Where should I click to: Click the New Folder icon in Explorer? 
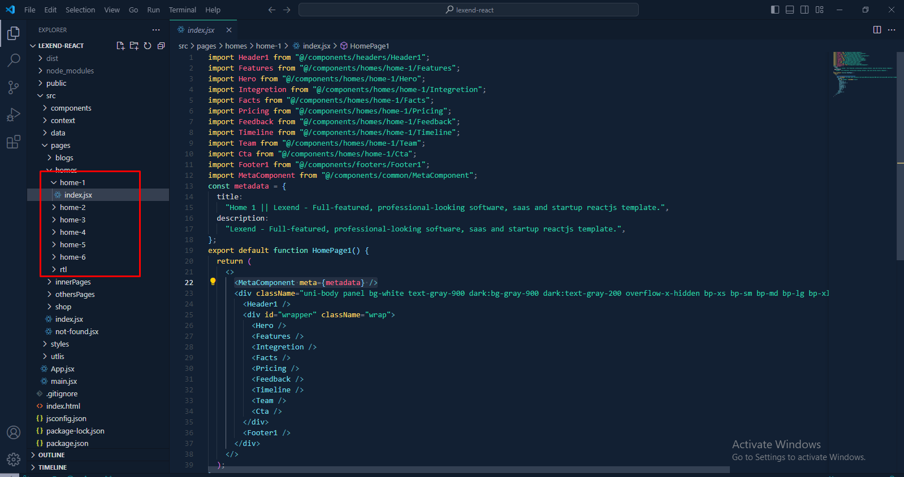[134, 46]
